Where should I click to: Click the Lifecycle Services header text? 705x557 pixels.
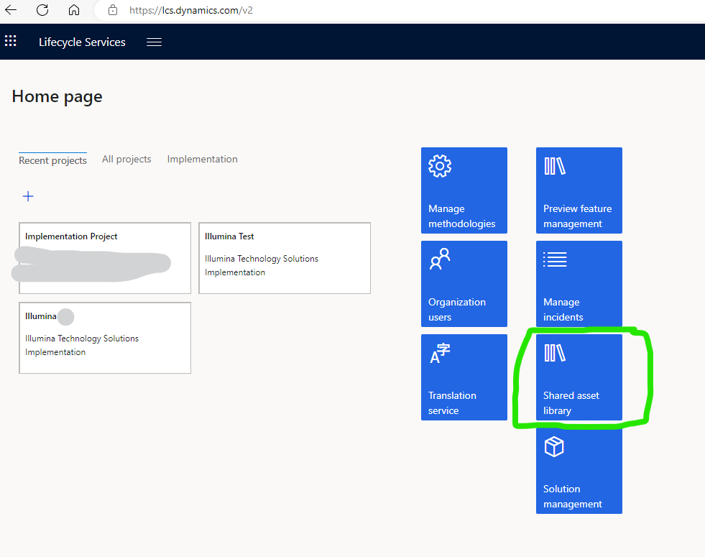click(x=82, y=42)
